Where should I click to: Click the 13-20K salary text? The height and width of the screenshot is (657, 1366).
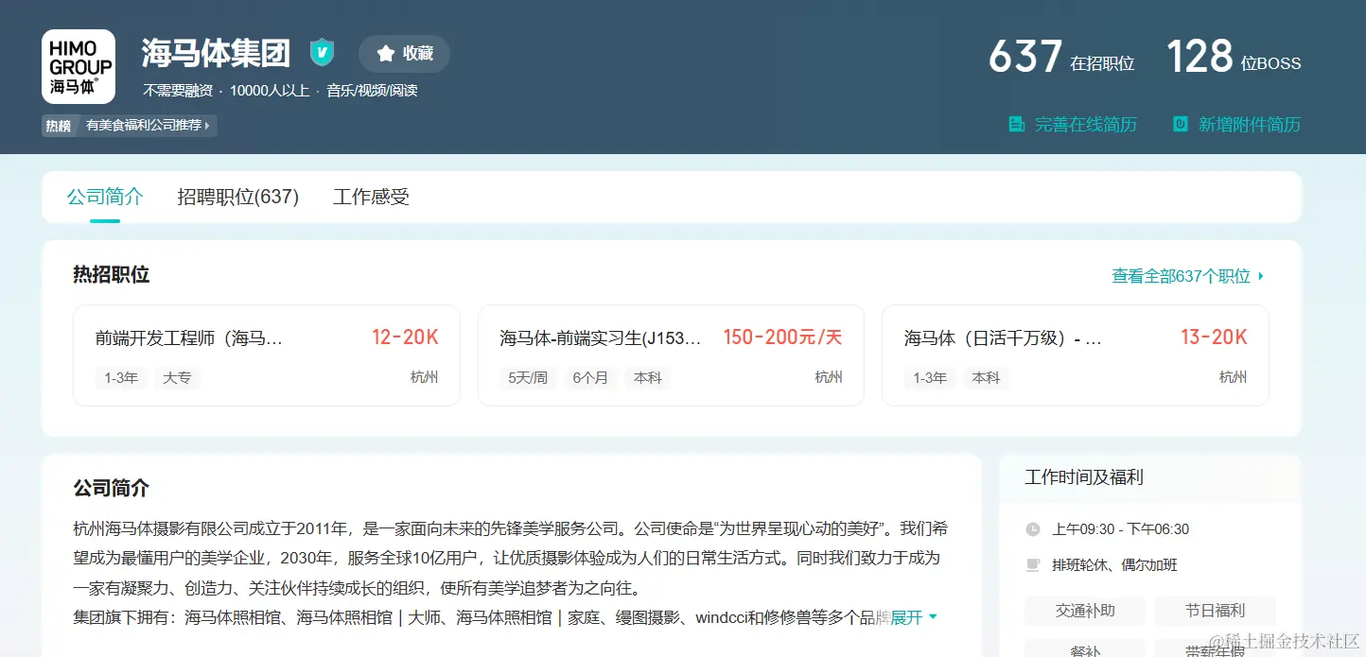point(1214,337)
